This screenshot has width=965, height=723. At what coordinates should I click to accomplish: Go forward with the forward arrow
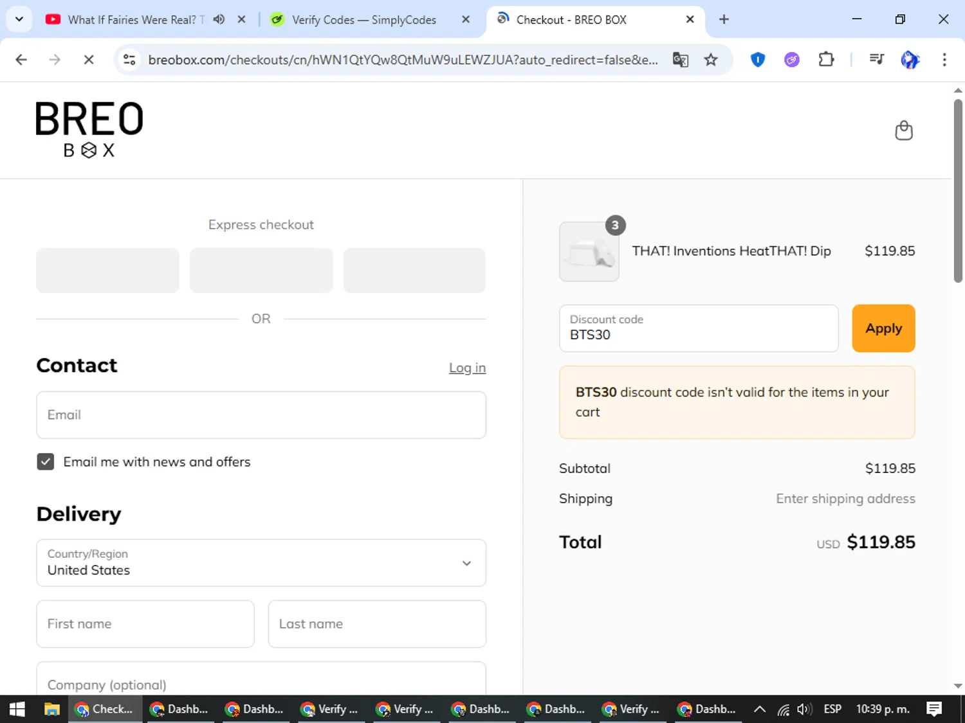(x=55, y=60)
